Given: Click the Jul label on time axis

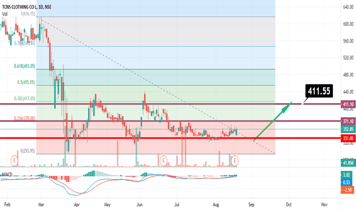Looking at the screenshot, I should [176, 205].
